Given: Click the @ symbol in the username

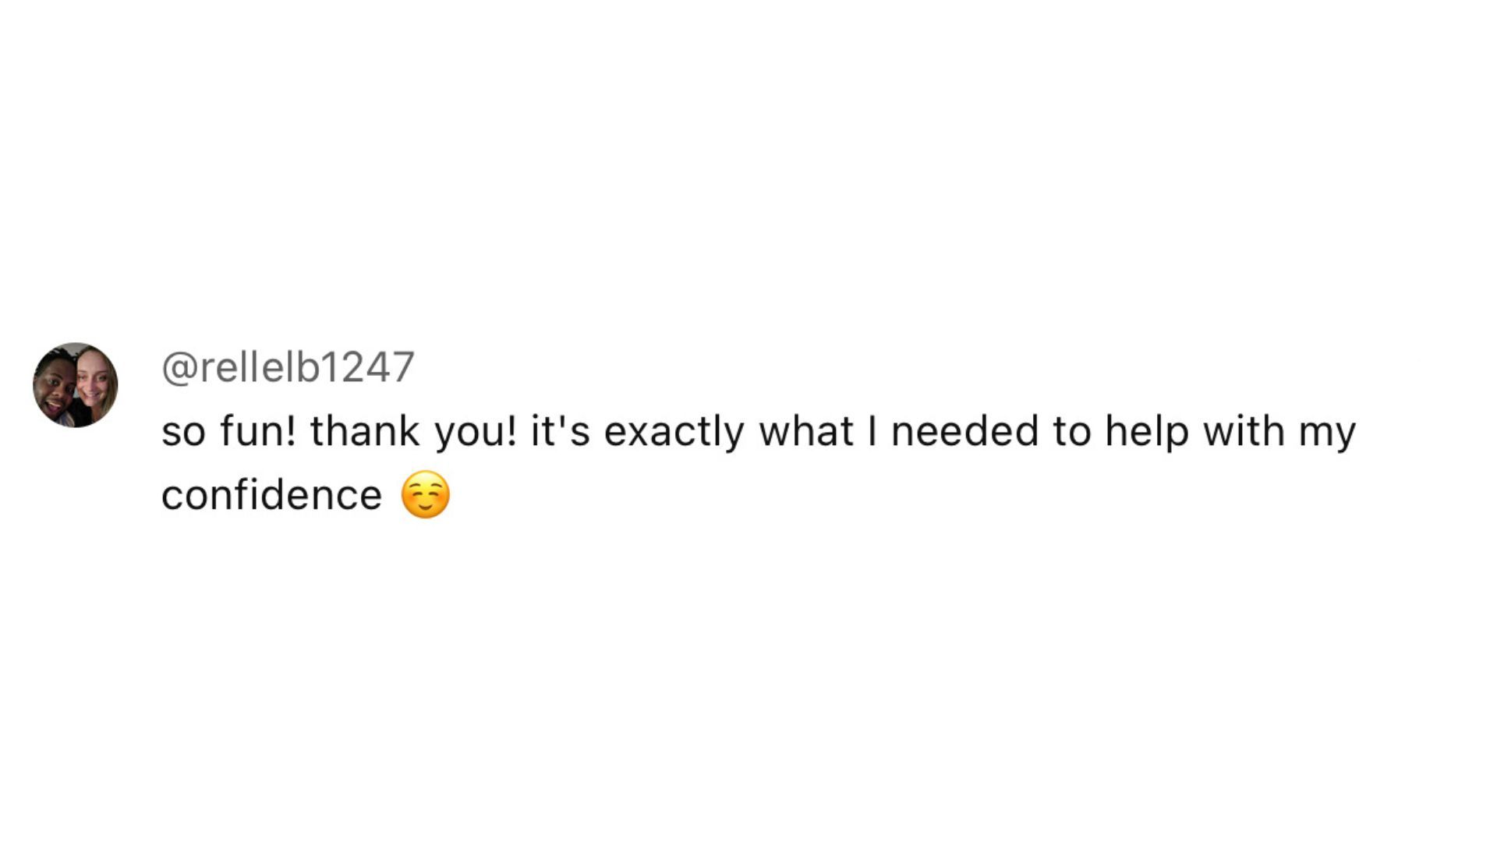Looking at the screenshot, I should pos(179,368).
